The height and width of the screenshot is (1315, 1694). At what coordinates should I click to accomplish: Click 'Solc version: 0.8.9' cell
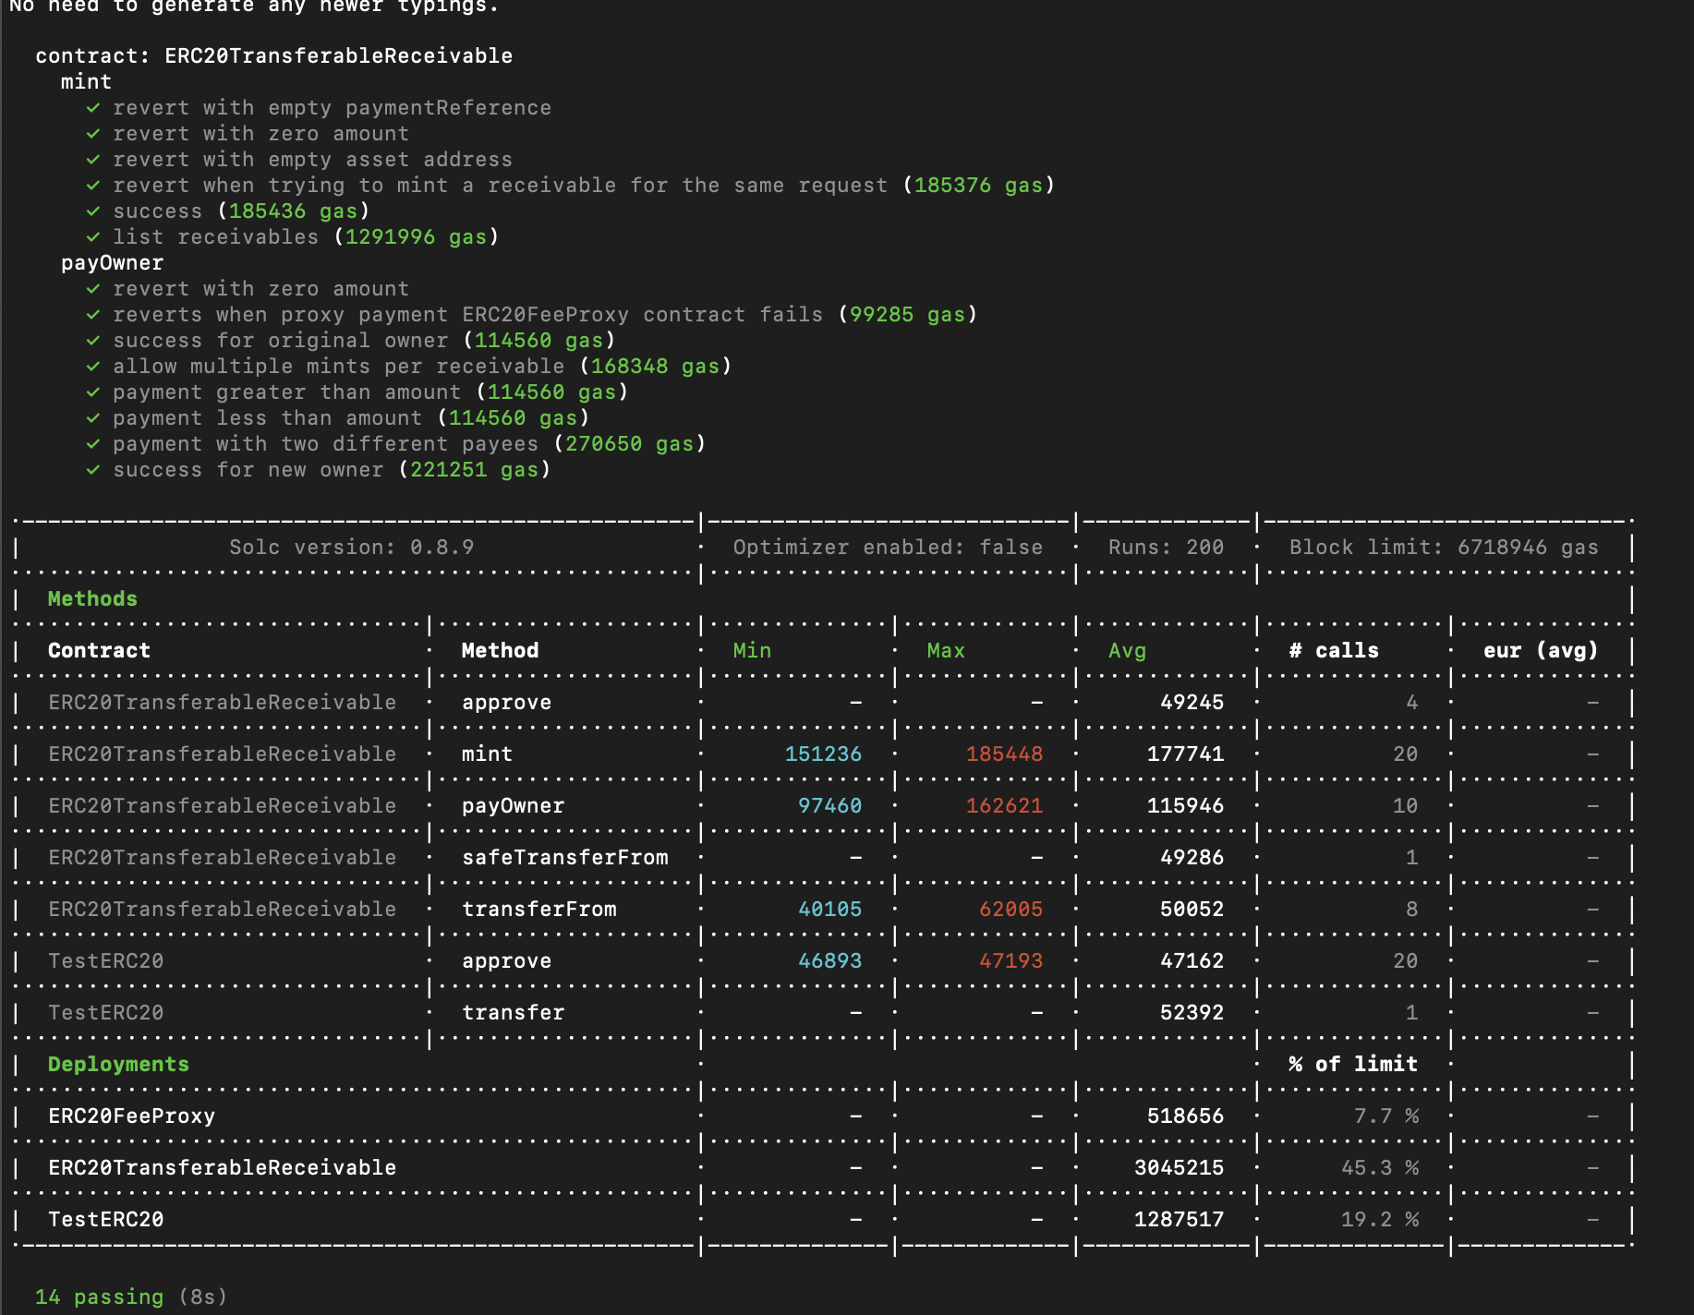pyautogui.click(x=352, y=548)
